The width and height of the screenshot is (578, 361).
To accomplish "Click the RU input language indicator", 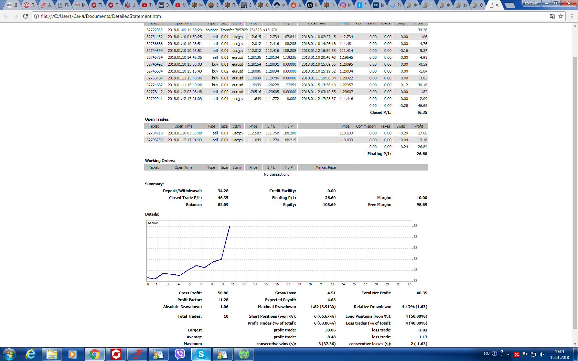I will (x=486, y=353).
